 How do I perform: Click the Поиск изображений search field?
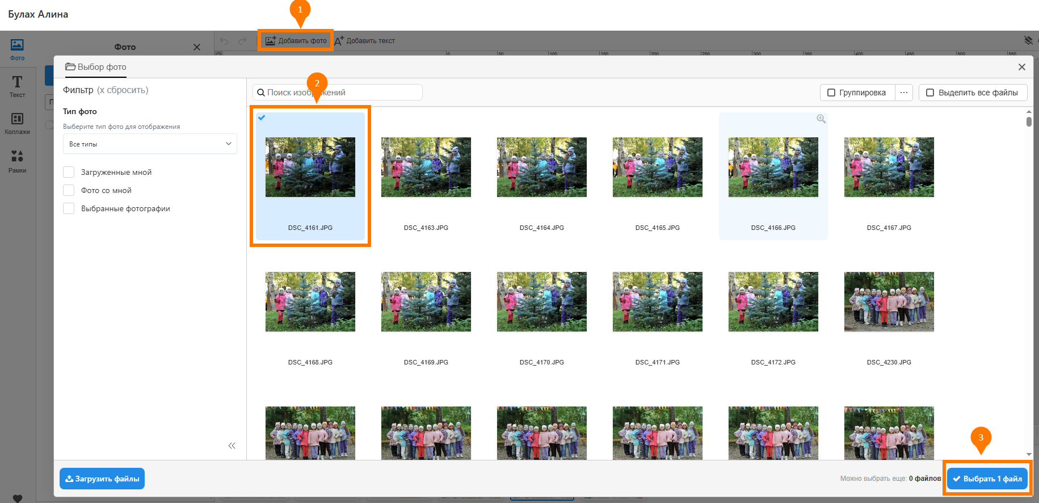tap(338, 93)
